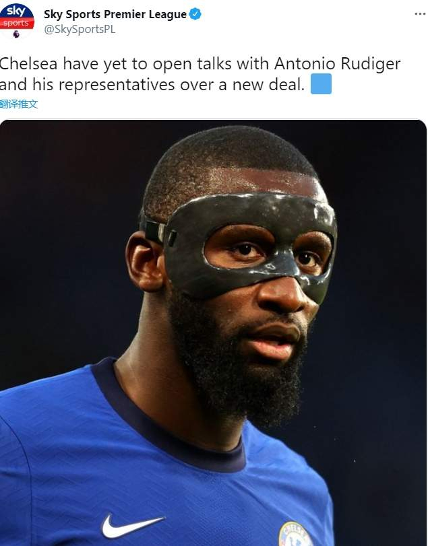The height and width of the screenshot is (546, 428).
Task: Click the words 'Antonio Rudiger' in the tweet
Action: point(337,64)
